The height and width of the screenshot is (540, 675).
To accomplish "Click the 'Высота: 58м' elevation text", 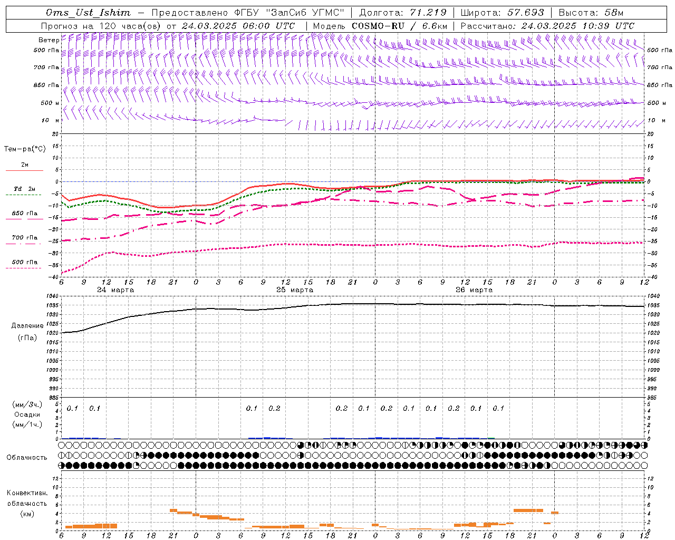I will [x=591, y=13].
